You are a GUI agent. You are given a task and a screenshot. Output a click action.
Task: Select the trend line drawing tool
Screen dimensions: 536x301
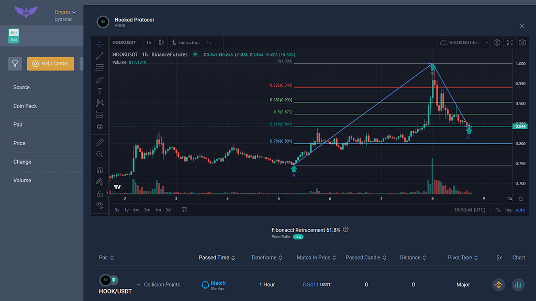(x=100, y=56)
